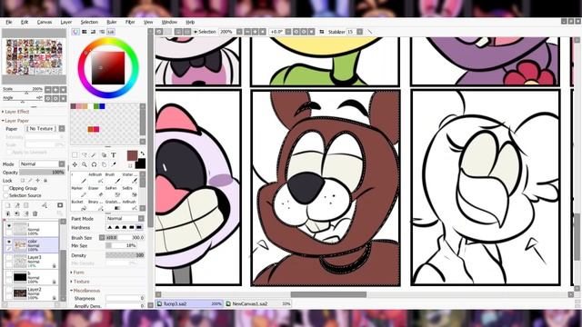582x327 pixels.
Task: Show Layer3 via its visibility box
Action: [9, 257]
